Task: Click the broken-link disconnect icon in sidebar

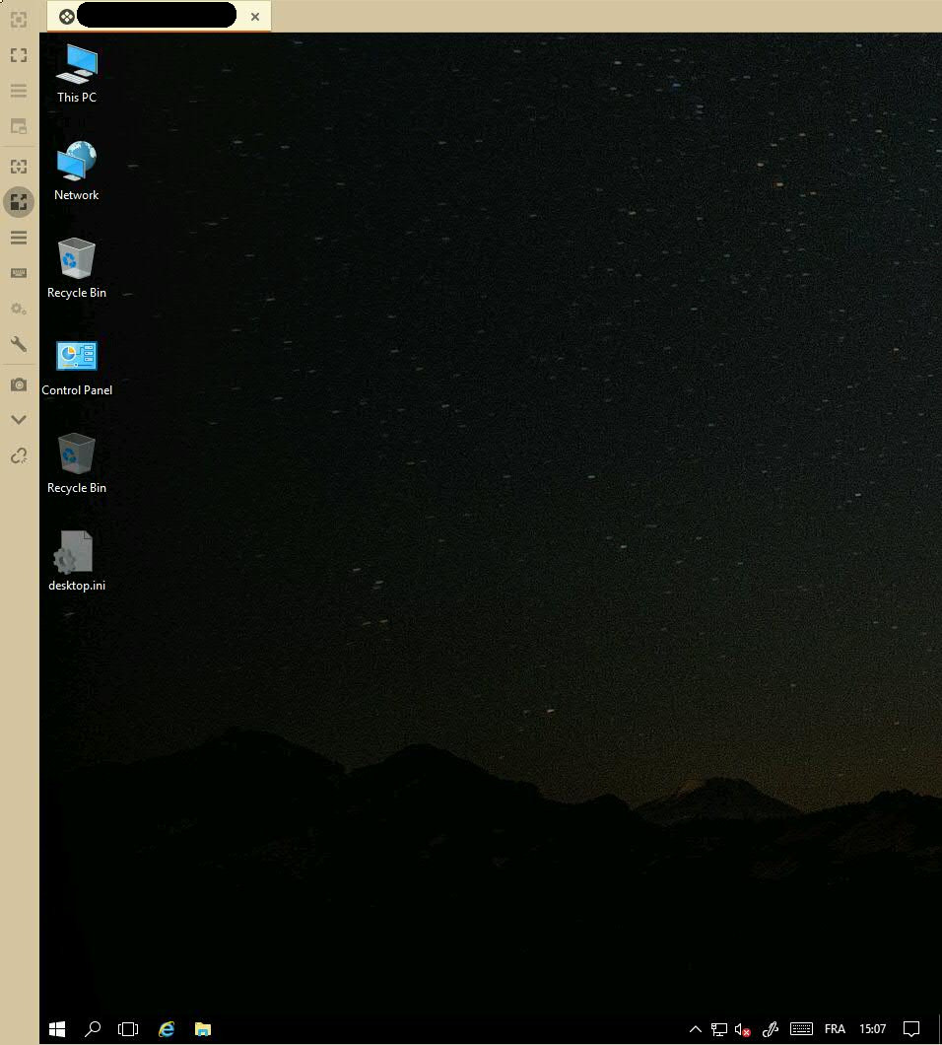Action: 18,455
